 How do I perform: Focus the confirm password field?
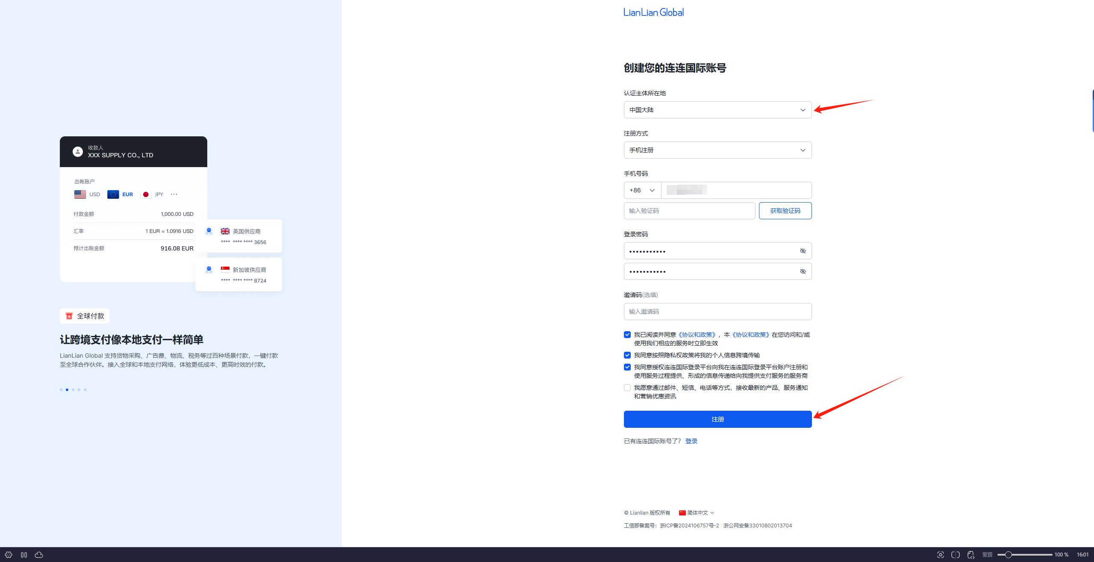click(x=718, y=271)
